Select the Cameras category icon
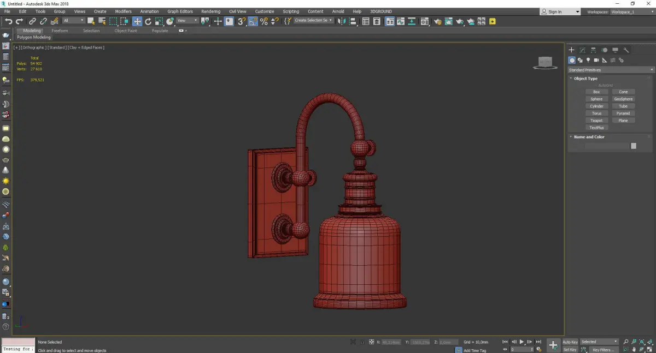Viewport: 656px width, 353px height. (596, 60)
